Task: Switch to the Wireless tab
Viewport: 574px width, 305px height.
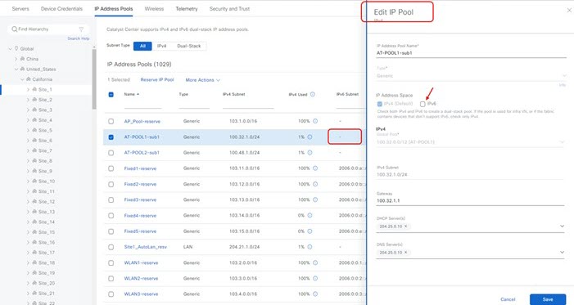Action: click(x=154, y=9)
